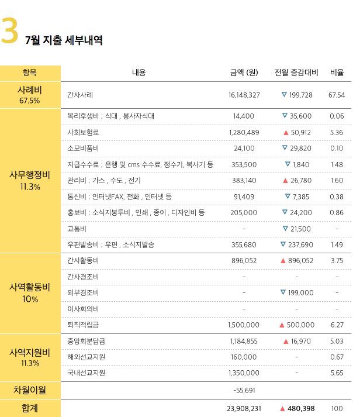Click the decrease triangle beside 35,600
353x417 pixels.
pos(285,116)
